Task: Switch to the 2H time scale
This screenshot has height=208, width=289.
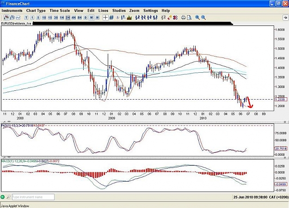Action: point(68,18)
